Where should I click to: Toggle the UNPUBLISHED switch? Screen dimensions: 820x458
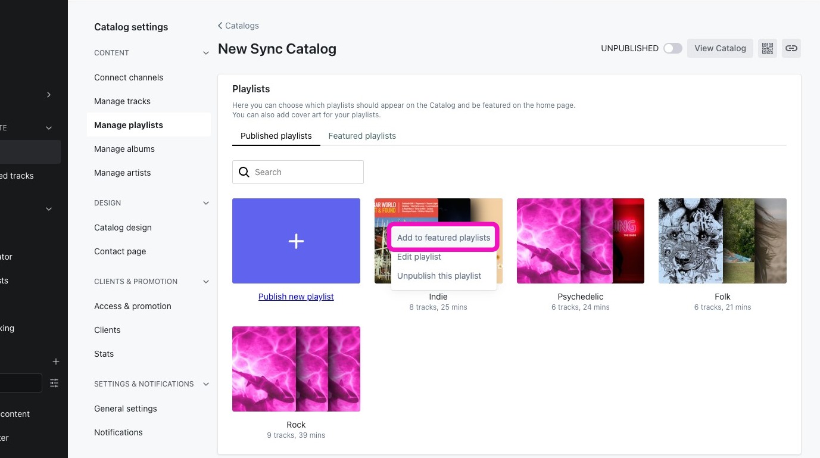(x=672, y=48)
